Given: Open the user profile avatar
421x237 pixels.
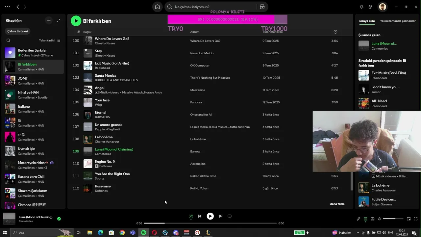Looking at the screenshot, I should click(382, 7).
